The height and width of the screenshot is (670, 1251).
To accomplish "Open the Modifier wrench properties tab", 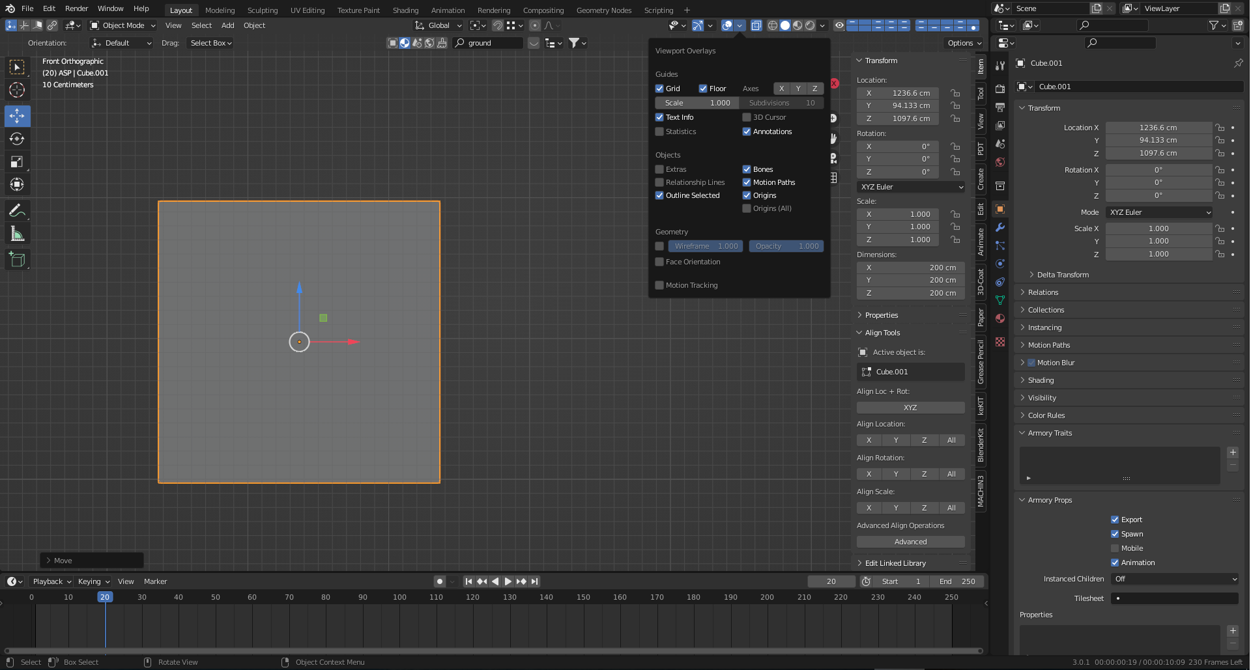I will point(1000,227).
